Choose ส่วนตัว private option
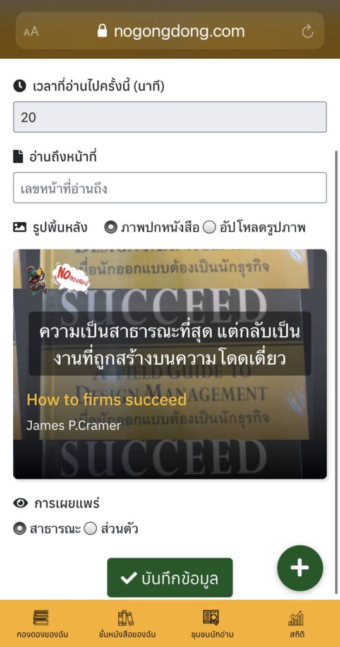This screenshot has width=340, height=647. coord(90,529)
